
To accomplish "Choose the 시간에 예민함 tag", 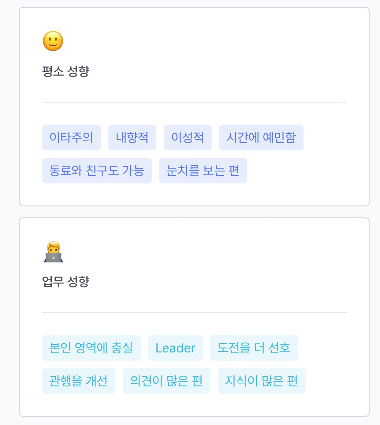I will pyautogui.click(x=261, y=137).
